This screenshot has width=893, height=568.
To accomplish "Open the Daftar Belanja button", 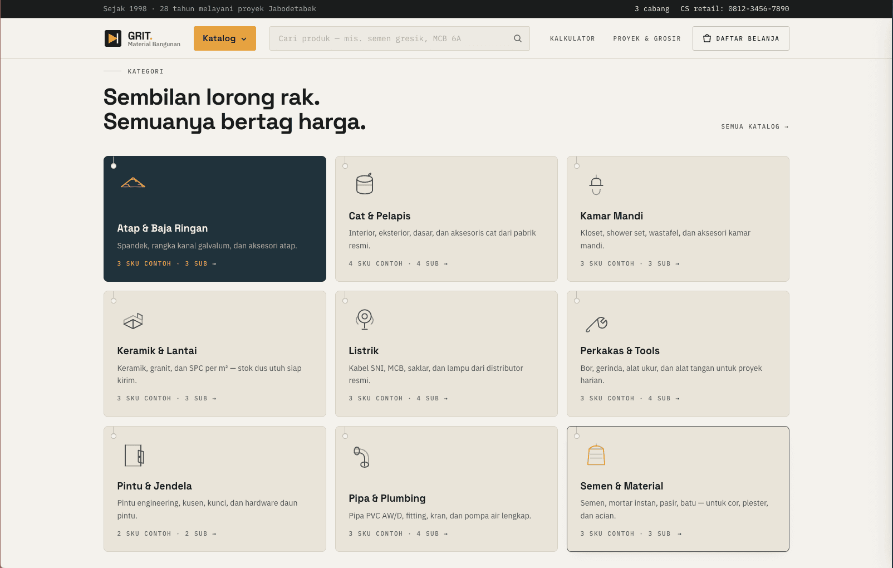I will point(741,38).
